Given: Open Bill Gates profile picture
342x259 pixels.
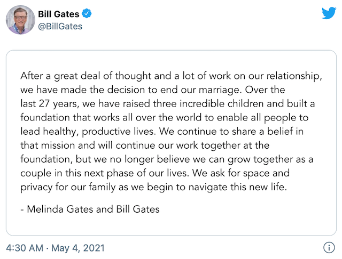Looking at the screenshot, I should 20,20.
